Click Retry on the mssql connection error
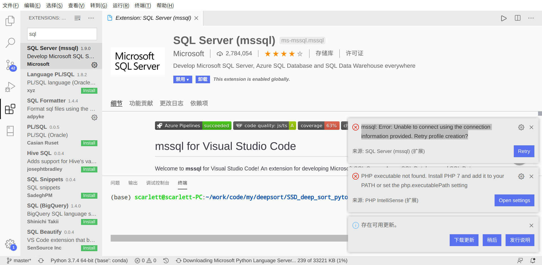 (524, 151)
